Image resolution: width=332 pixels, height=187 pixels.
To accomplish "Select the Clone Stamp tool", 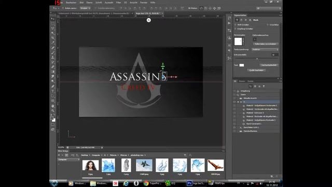I will [53, 58].
